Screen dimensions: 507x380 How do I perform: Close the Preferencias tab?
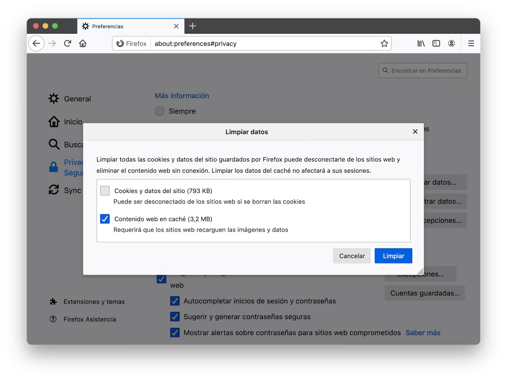(176, 26)
